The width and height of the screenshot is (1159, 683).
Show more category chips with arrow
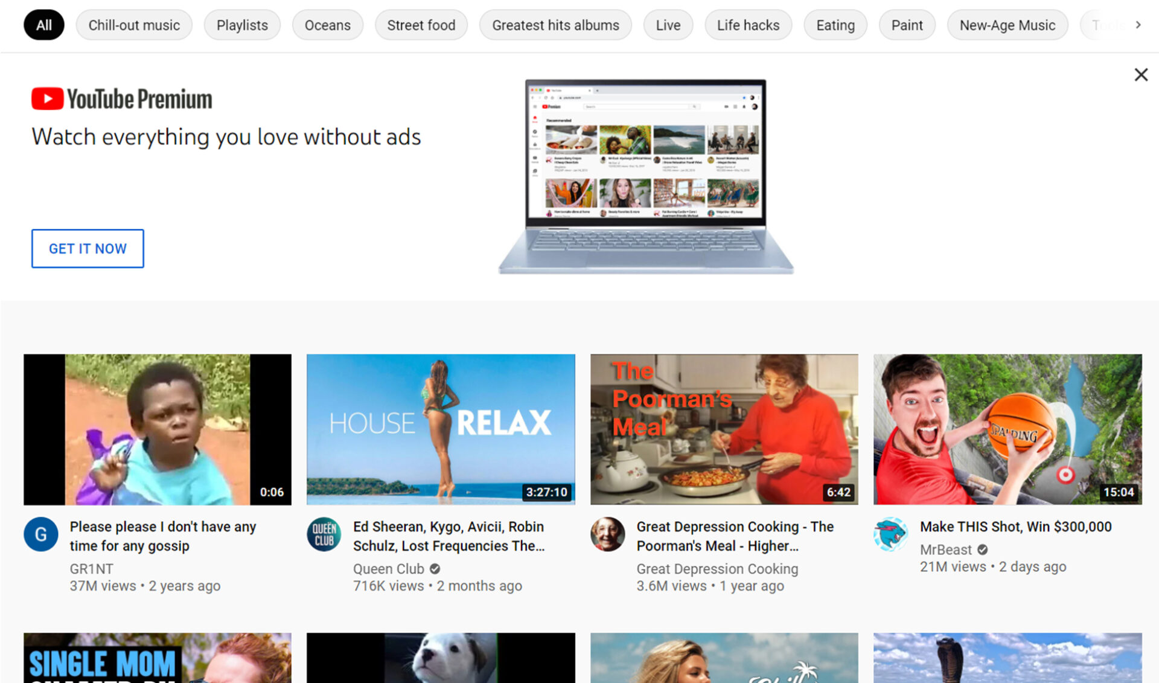pyautogui.click(x=1138, y=25)
